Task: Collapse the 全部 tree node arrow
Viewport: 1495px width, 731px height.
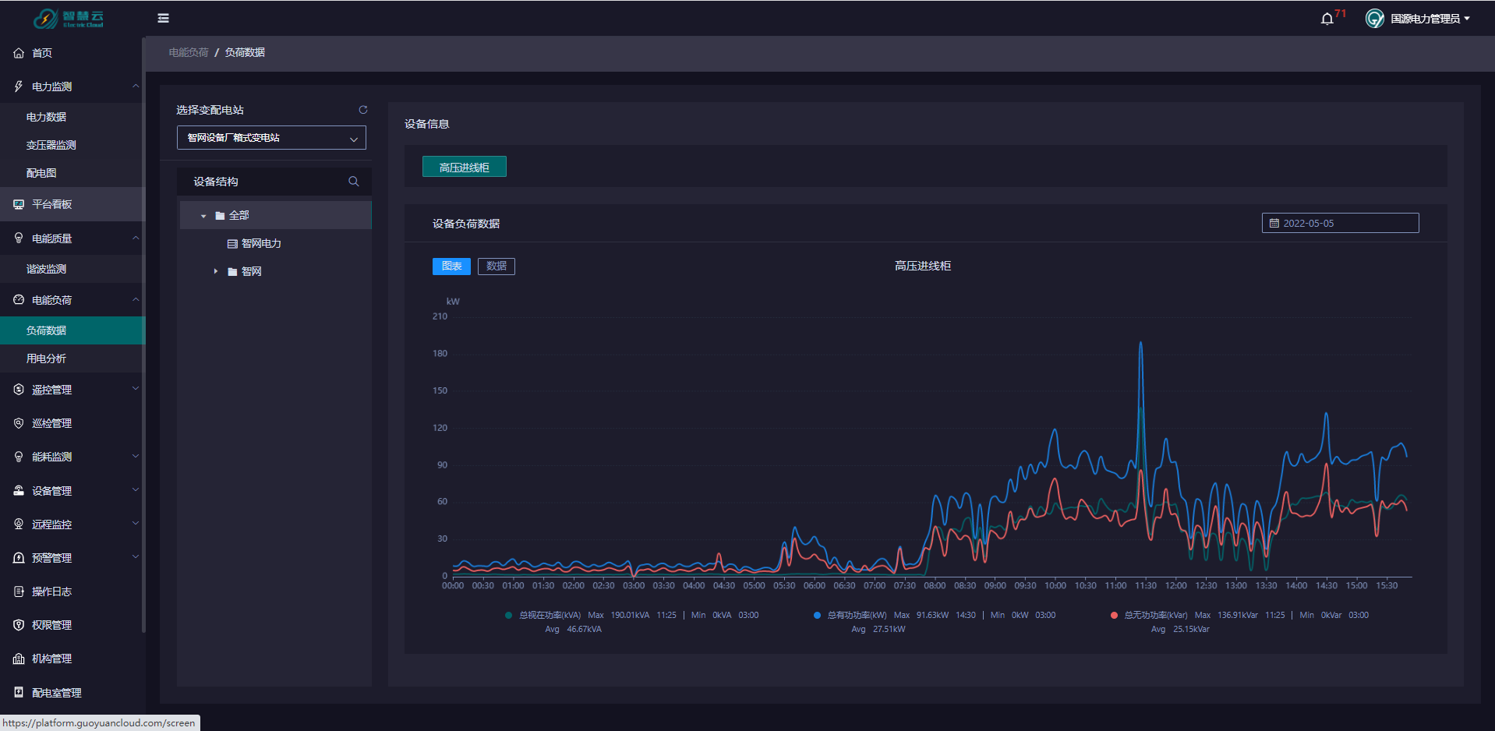Action: [x=203, y=216]
